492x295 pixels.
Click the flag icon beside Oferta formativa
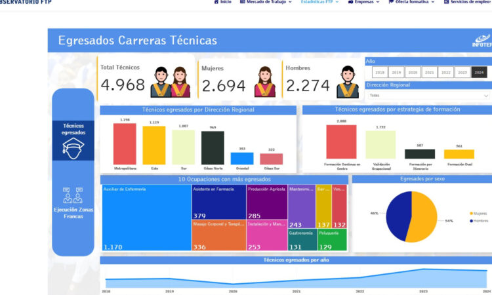click(x=391, y=2)
